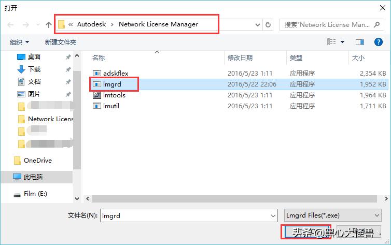
Task: Open Network License folder in sidebar
Action: (50, 119)
